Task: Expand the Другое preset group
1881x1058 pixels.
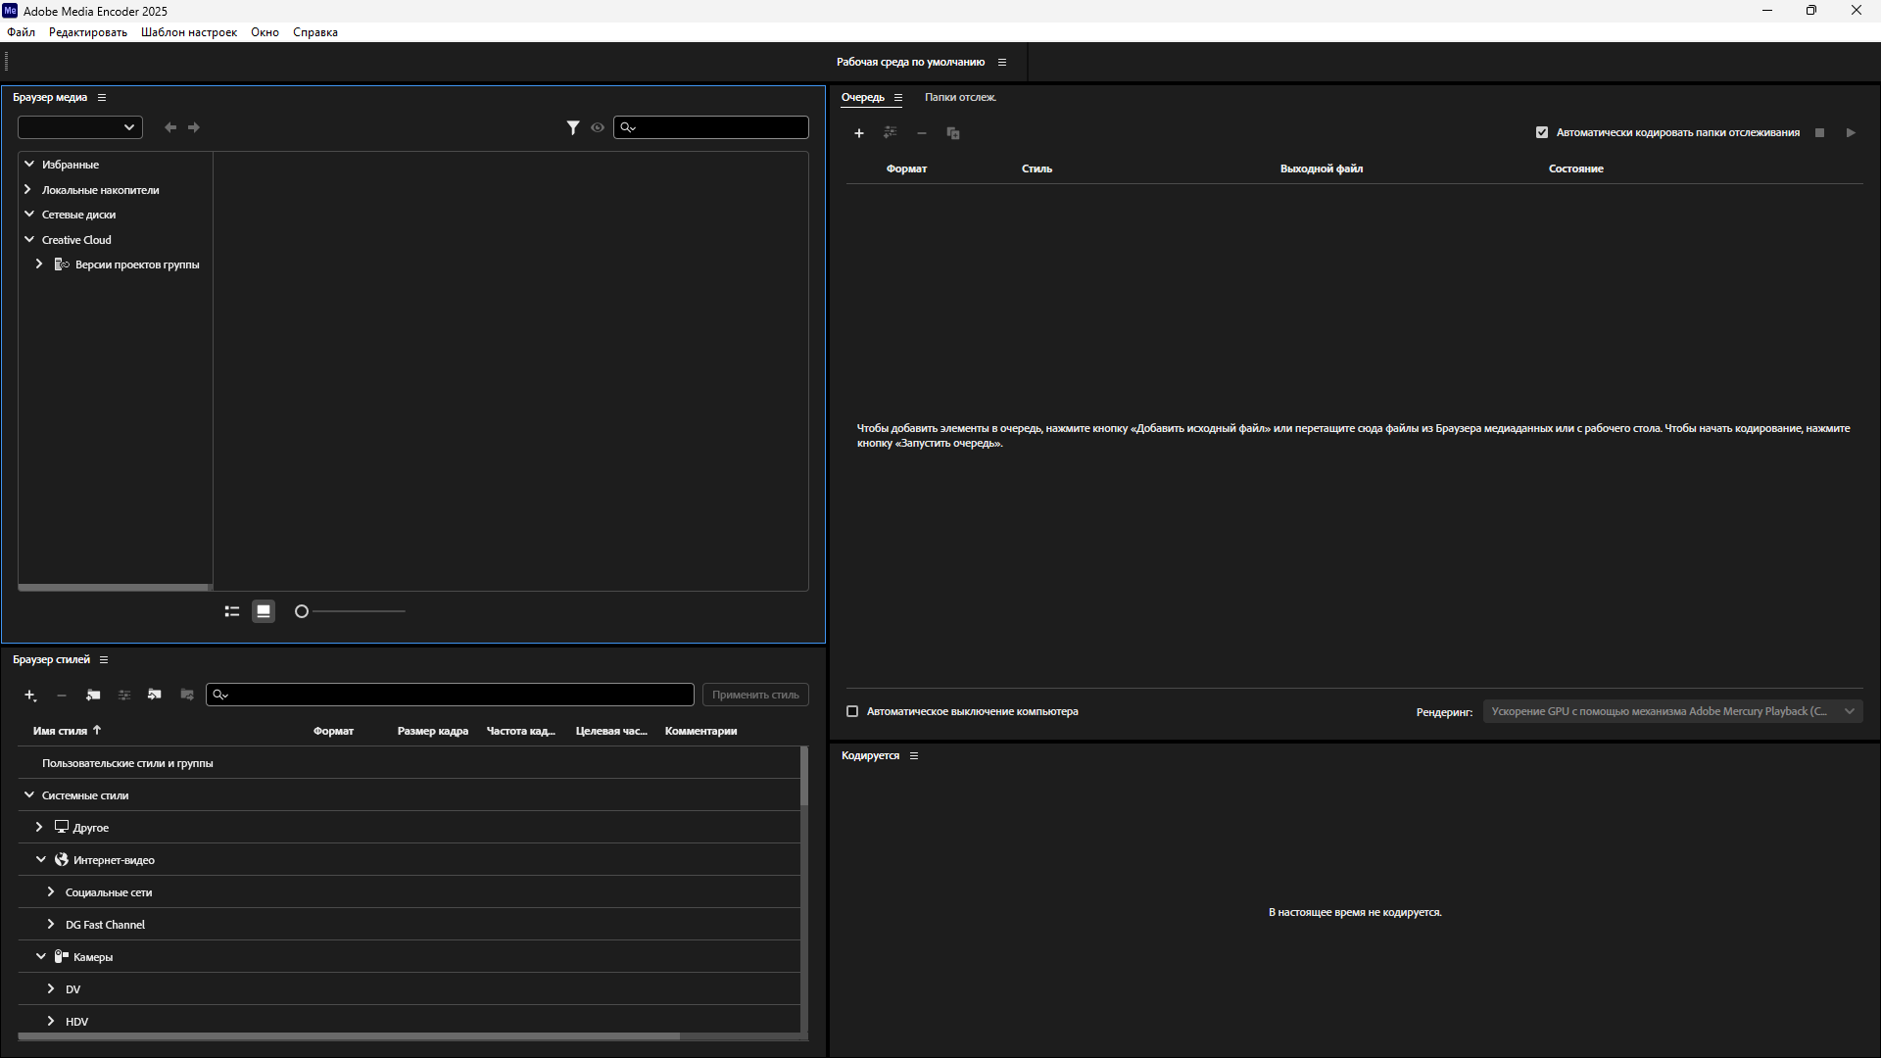Action: (x=39, y=828)
